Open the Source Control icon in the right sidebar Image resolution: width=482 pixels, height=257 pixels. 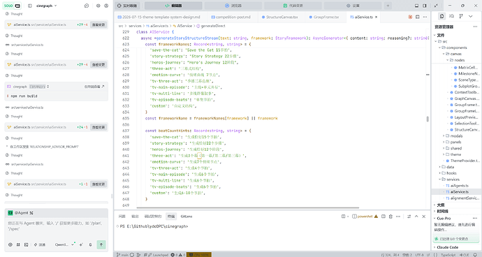tap(461, 16)
